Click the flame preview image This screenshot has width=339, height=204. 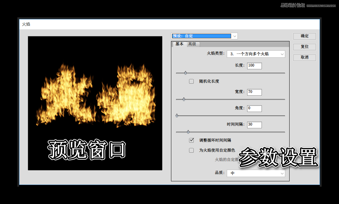95,103
